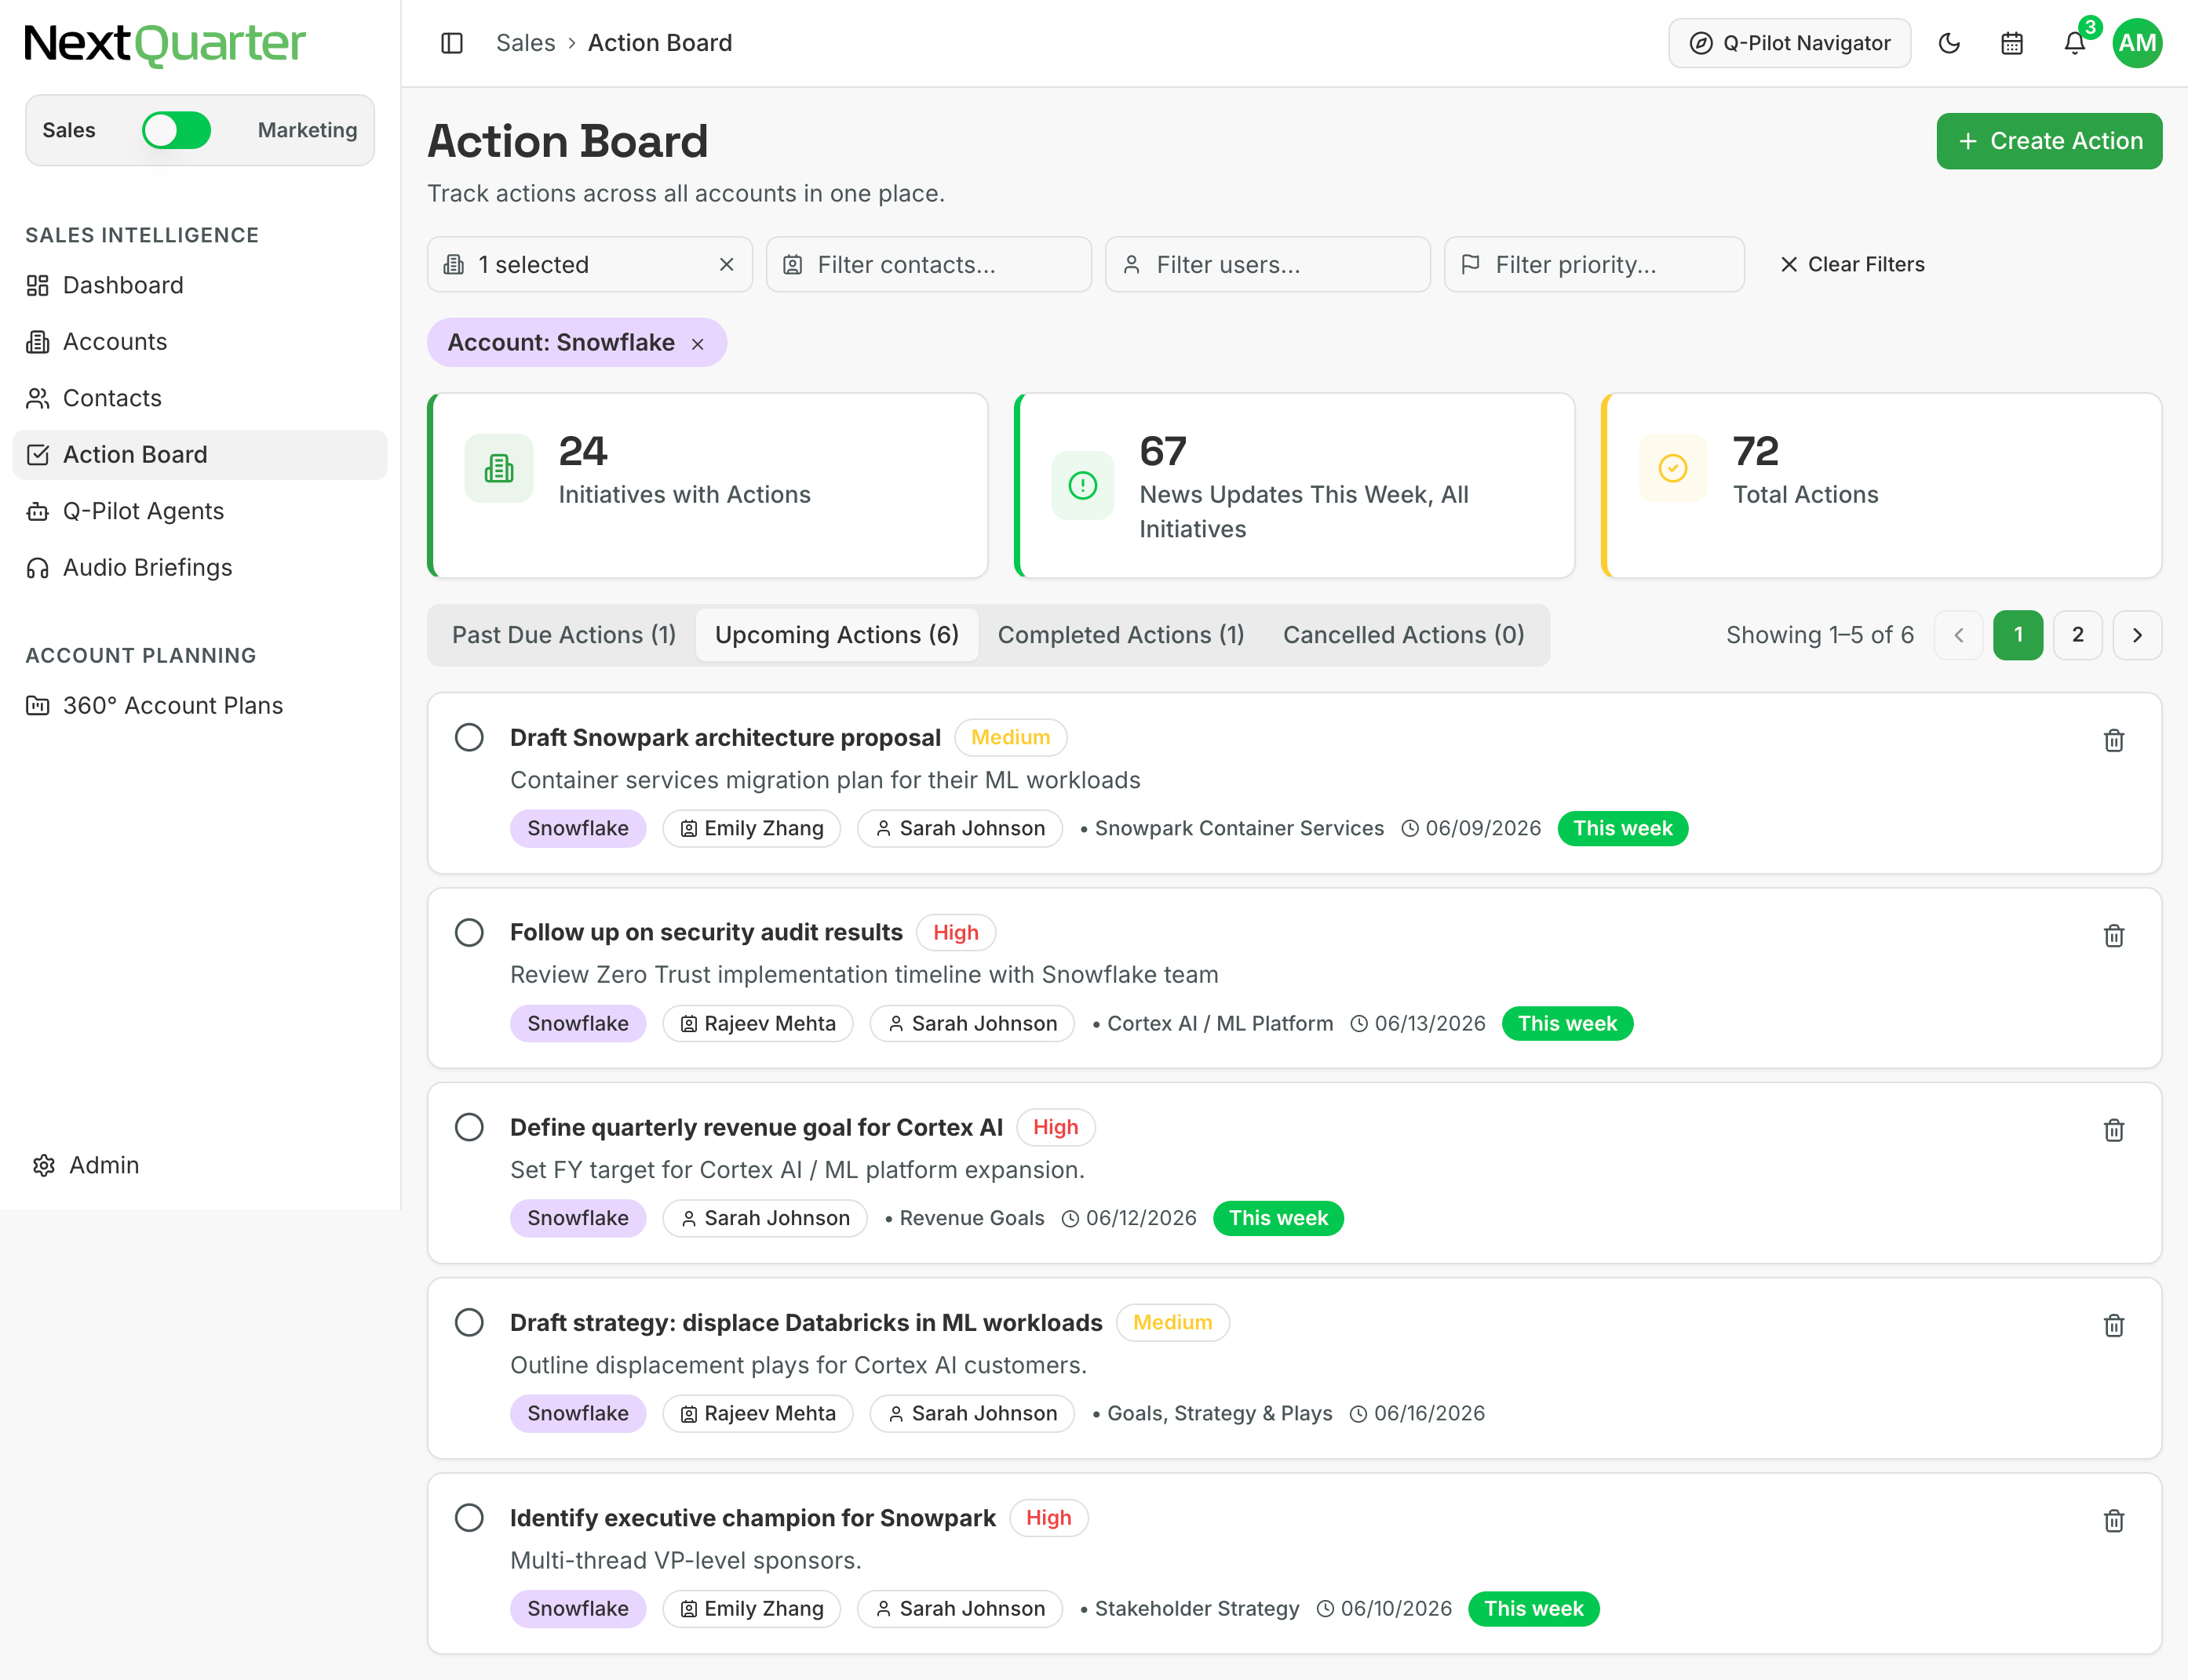The width and height of the screenshot is (2188, 1680).
Task: Mark Draft Snowpark architecture proposal complete
Action: pos(469,737)
